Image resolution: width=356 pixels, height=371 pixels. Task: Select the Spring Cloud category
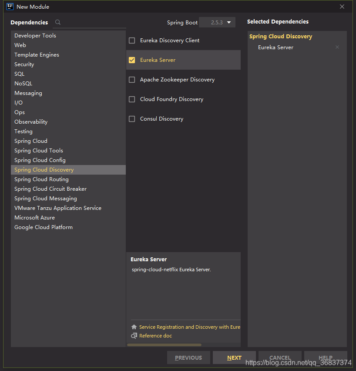tap(68, 141)
